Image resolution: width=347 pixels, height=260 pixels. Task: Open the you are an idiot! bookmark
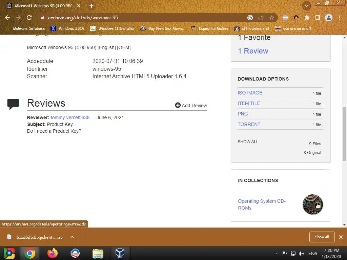(x=293, y=28)
